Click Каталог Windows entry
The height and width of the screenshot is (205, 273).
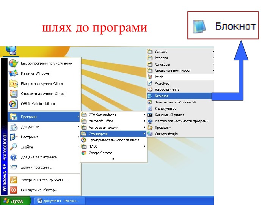click(44, 73)
